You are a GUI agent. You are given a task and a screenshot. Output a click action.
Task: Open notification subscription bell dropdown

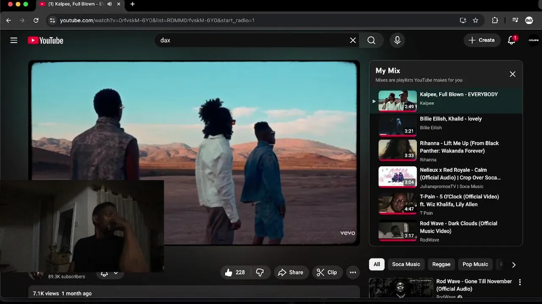(109, 273)
